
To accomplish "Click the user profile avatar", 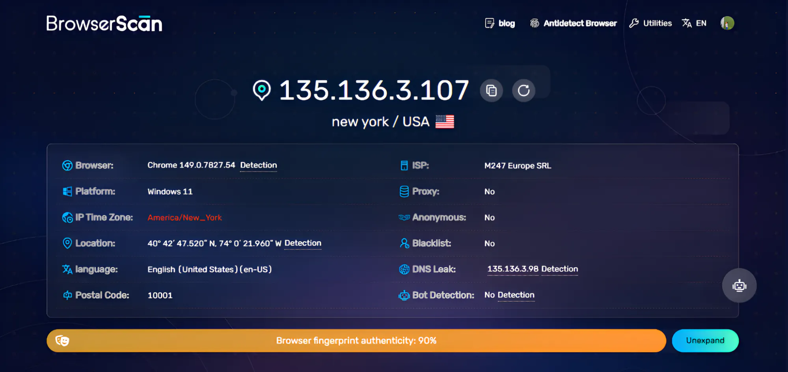I will click(x=727, y=23).
